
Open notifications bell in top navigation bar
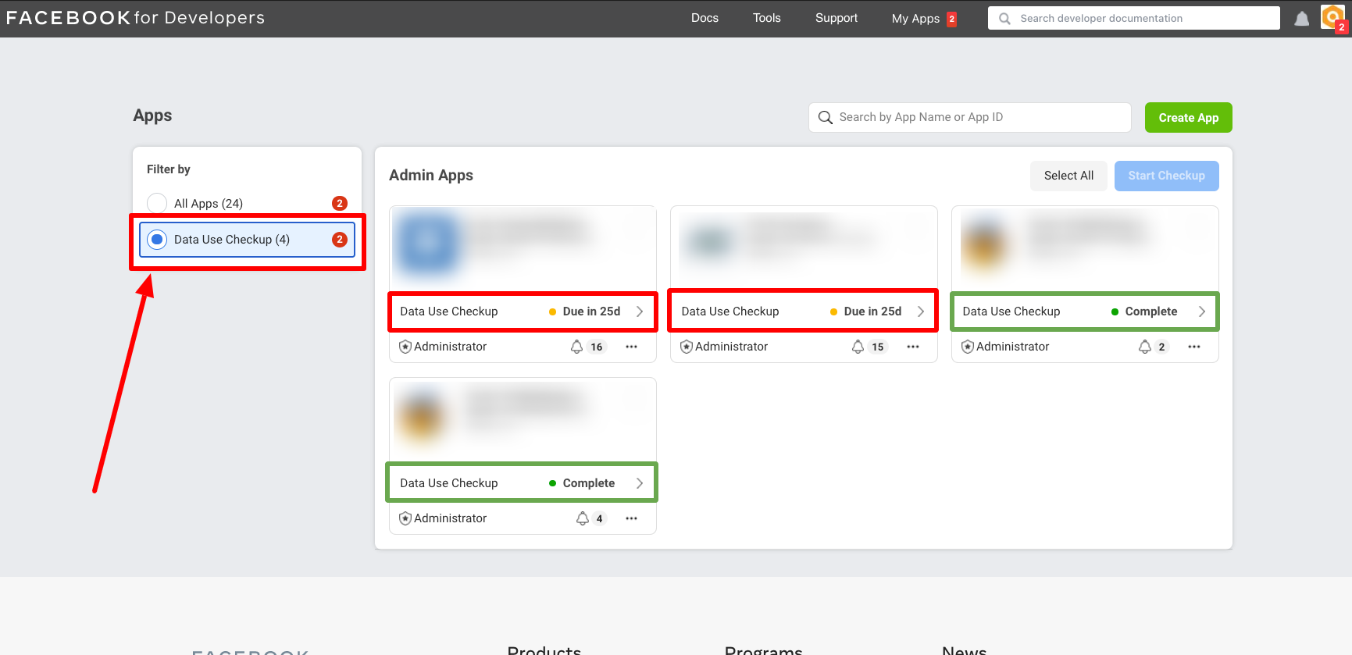1301,19
